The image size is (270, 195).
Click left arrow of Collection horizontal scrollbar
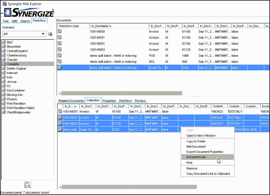click(x=60, y=187)
